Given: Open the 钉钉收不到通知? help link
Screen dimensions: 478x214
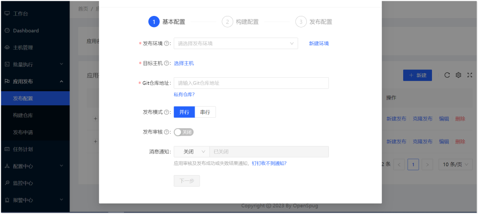Looking at the screenshot, I should pos(269,163).
